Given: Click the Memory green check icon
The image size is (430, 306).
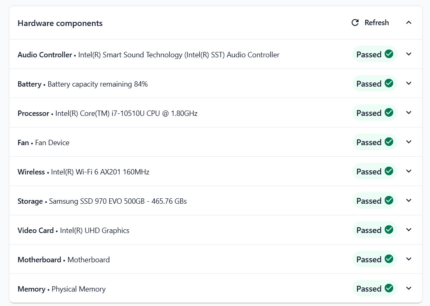Looking at the screenshot, I should coord(389,288).
